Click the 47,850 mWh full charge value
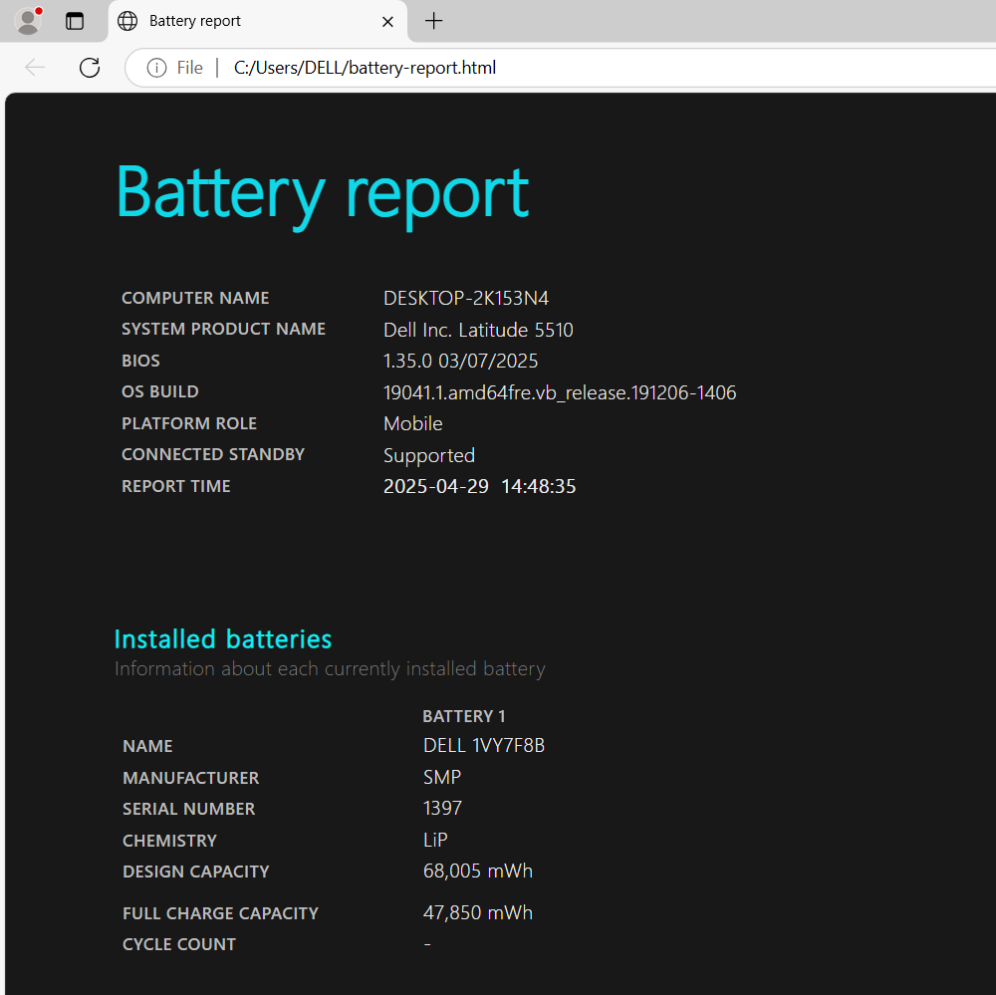Viewport: 996px width, 995px height. pyautogui.click(x=478, y=912)
